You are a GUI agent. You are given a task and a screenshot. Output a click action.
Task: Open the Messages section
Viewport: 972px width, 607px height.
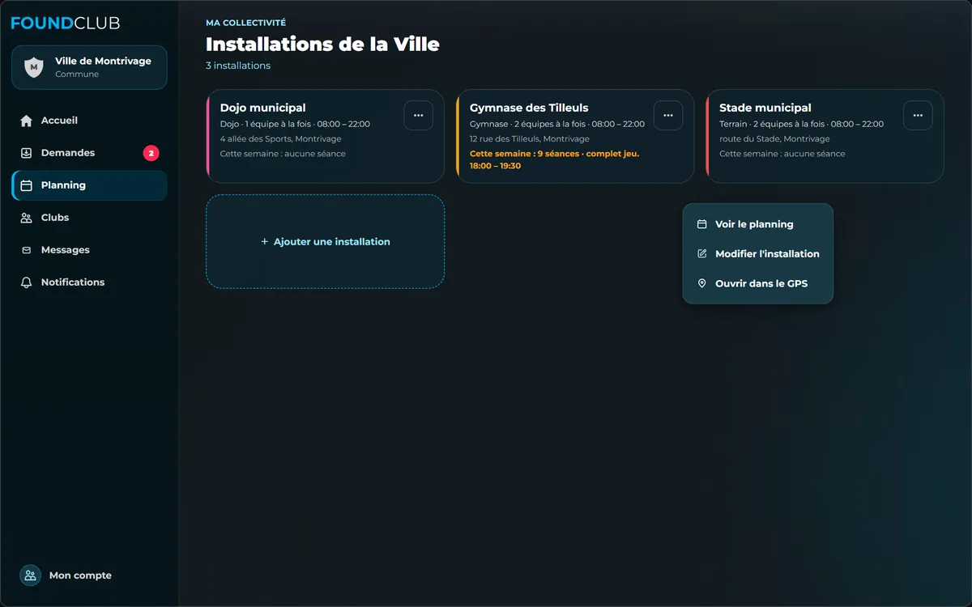89,250
